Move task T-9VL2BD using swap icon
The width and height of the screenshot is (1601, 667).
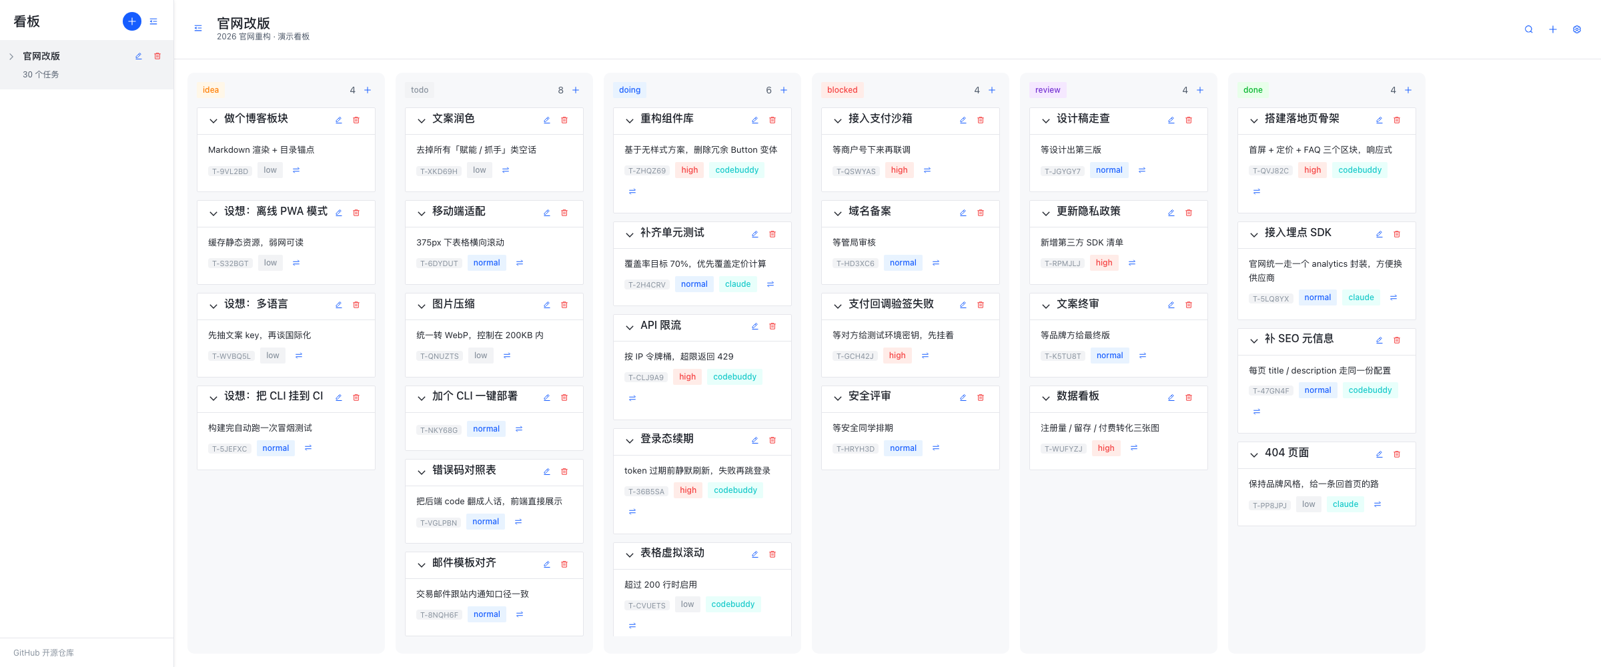(296, 170)
